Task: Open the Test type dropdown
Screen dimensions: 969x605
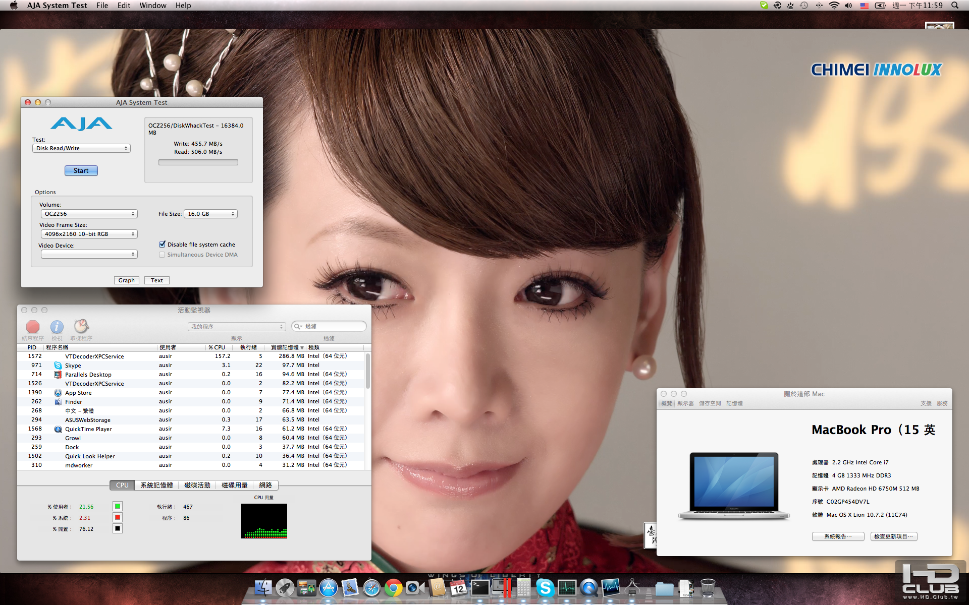Action: (x=81, y=148)
